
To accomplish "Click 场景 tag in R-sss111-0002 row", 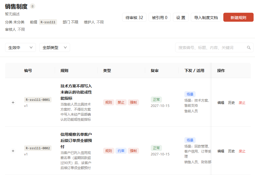I will pyautogui.click(x=190, y=140).
